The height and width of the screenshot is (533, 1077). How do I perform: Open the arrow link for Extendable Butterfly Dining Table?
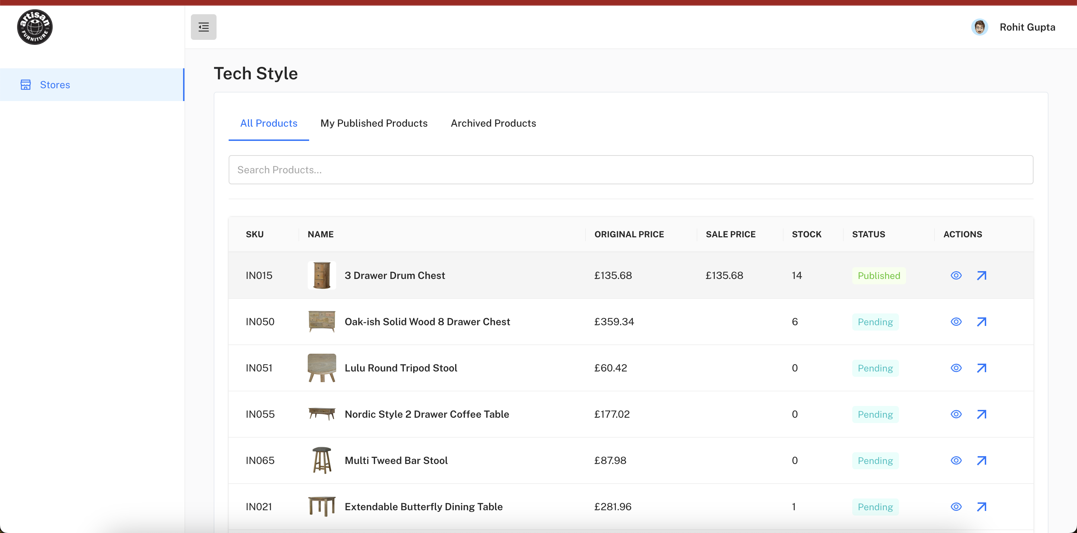pyautogui.click(x=981, y=507)
